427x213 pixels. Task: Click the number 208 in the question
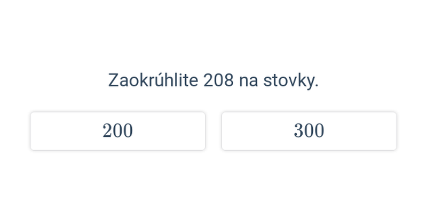click(x=218, y=80)
